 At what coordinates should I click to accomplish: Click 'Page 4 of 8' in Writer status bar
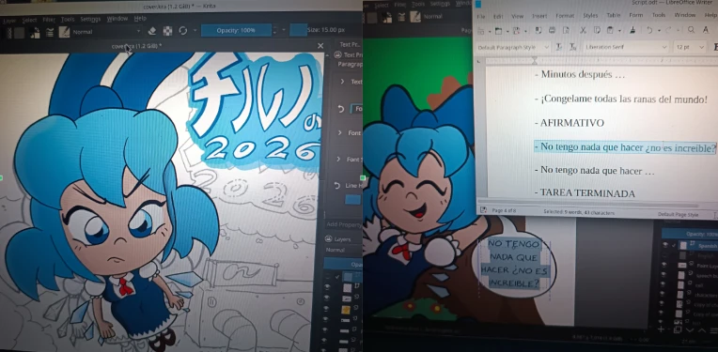(x=504, y=211)
